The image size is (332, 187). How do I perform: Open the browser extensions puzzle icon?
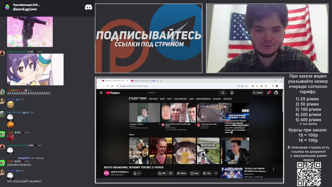coord(266,86)
